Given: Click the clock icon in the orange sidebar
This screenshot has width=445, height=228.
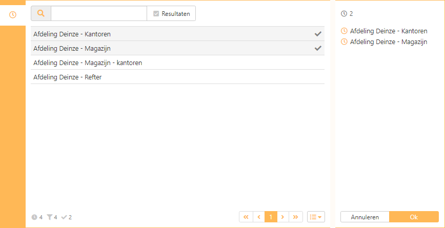Looking at the screenshot, I should tap(13, 15).
